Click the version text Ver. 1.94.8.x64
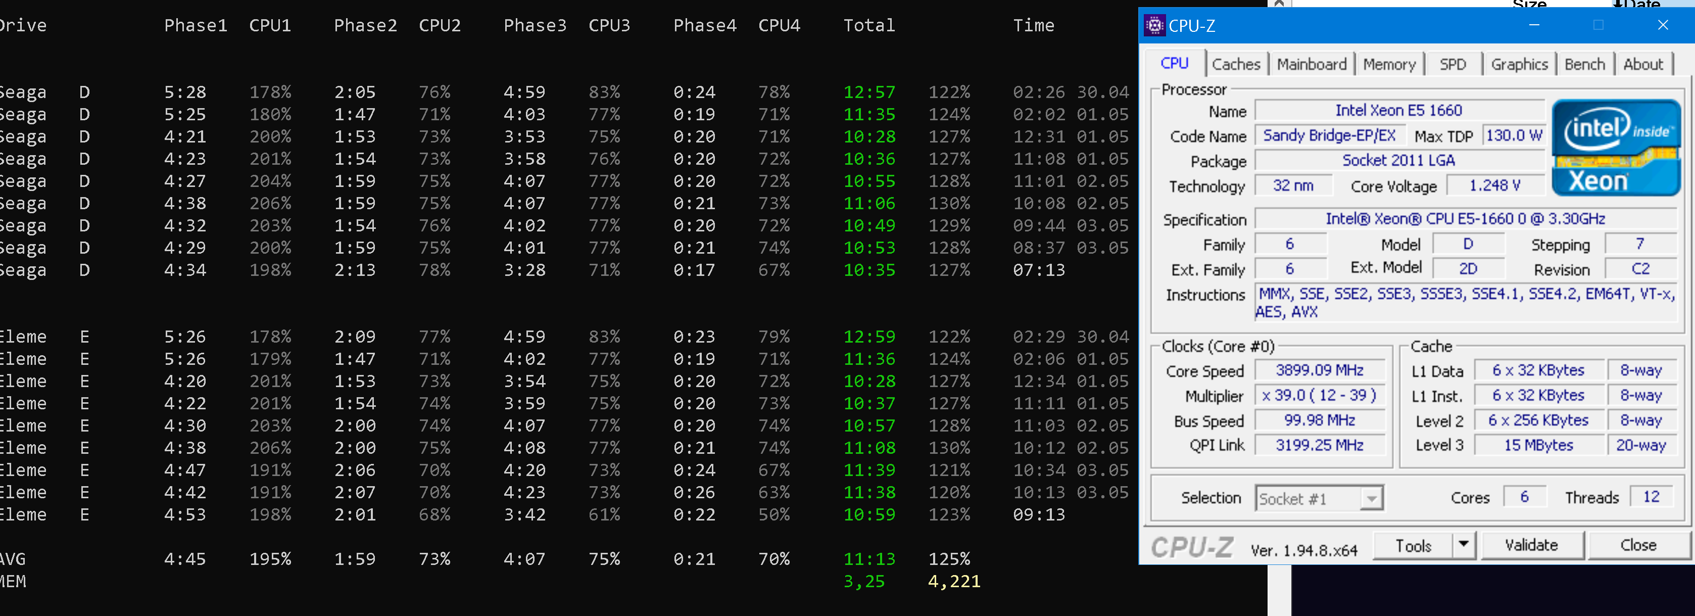Viewport: 1695px width, 616px height. coord(1303,550)
